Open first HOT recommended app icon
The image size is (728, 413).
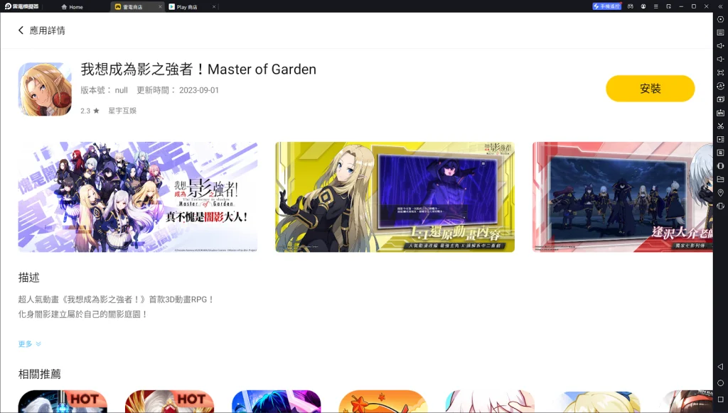(63, 402)
